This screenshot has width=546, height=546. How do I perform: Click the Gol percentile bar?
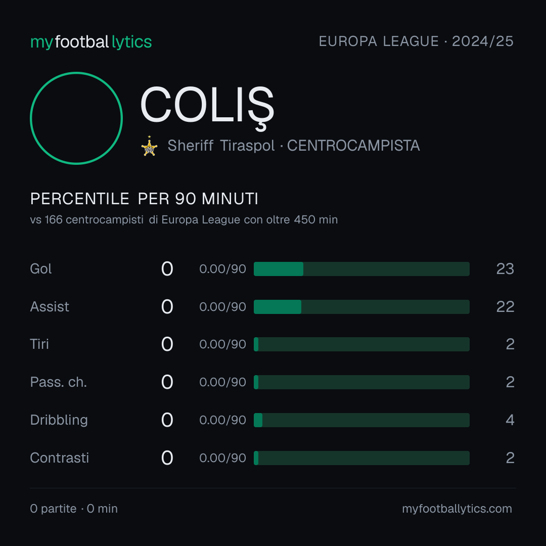pos(361,269)
